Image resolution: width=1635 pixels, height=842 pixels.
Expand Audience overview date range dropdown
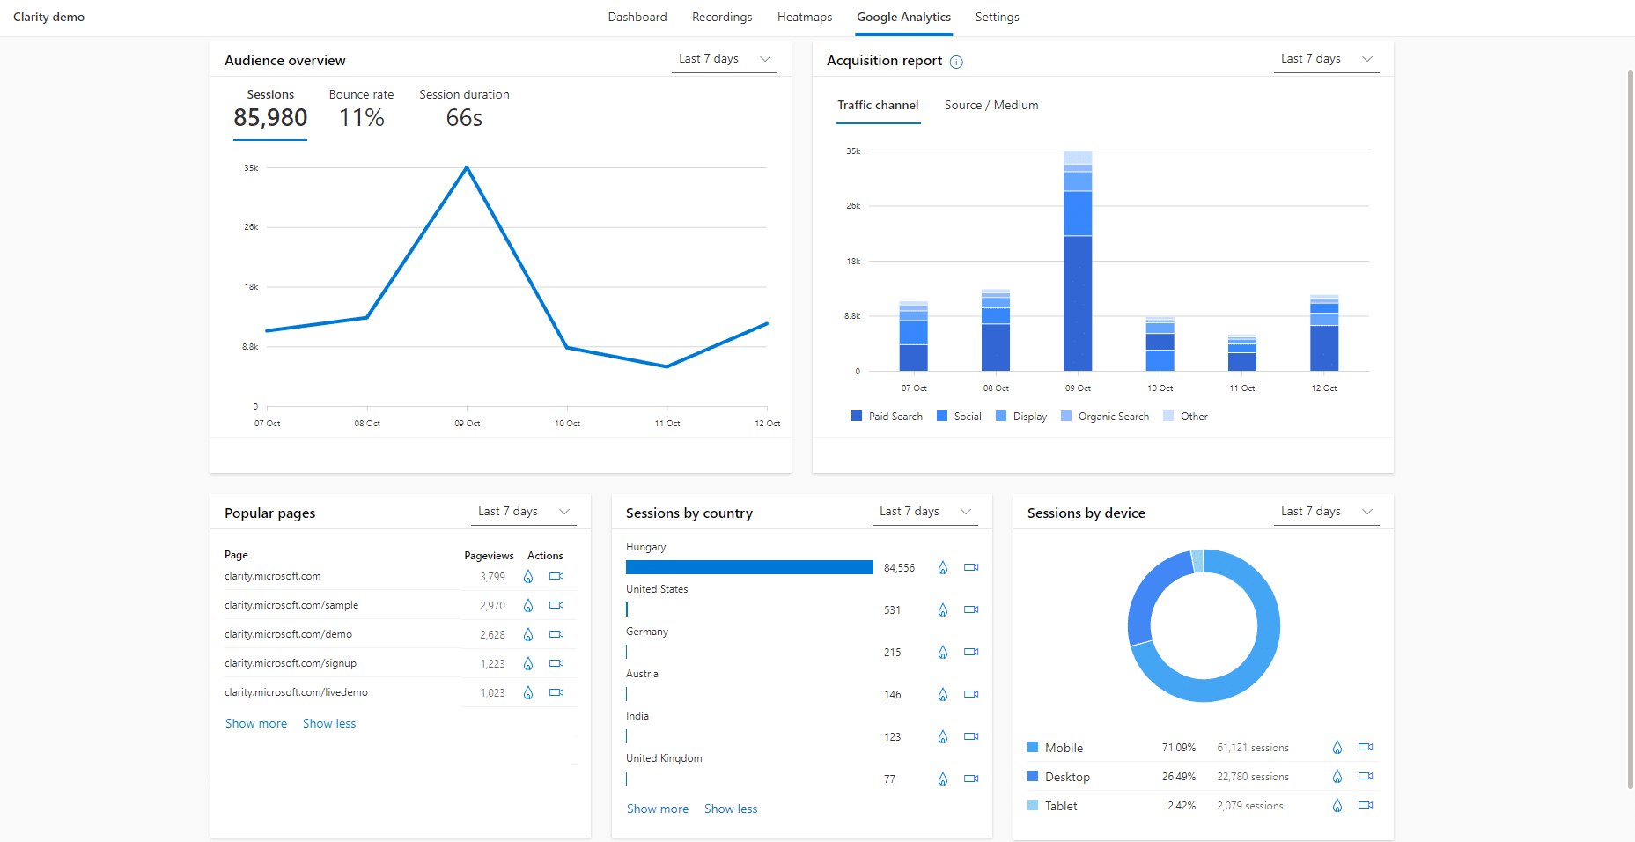point(724,59)
